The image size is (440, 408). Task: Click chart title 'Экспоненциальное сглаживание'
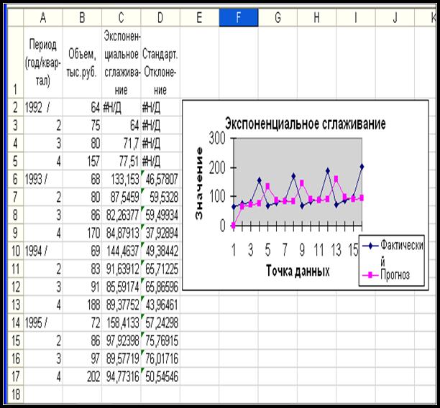[x=306, y=124]
